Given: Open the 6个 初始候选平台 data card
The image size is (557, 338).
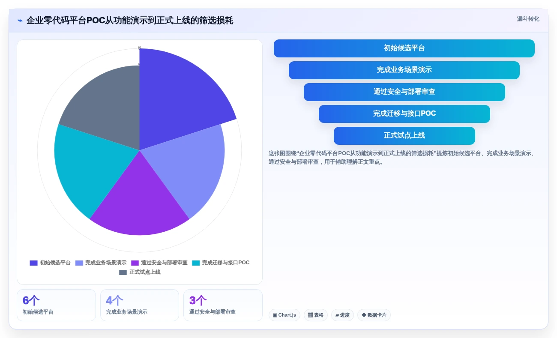Looking at the screenshot, I should pos(56,305).
